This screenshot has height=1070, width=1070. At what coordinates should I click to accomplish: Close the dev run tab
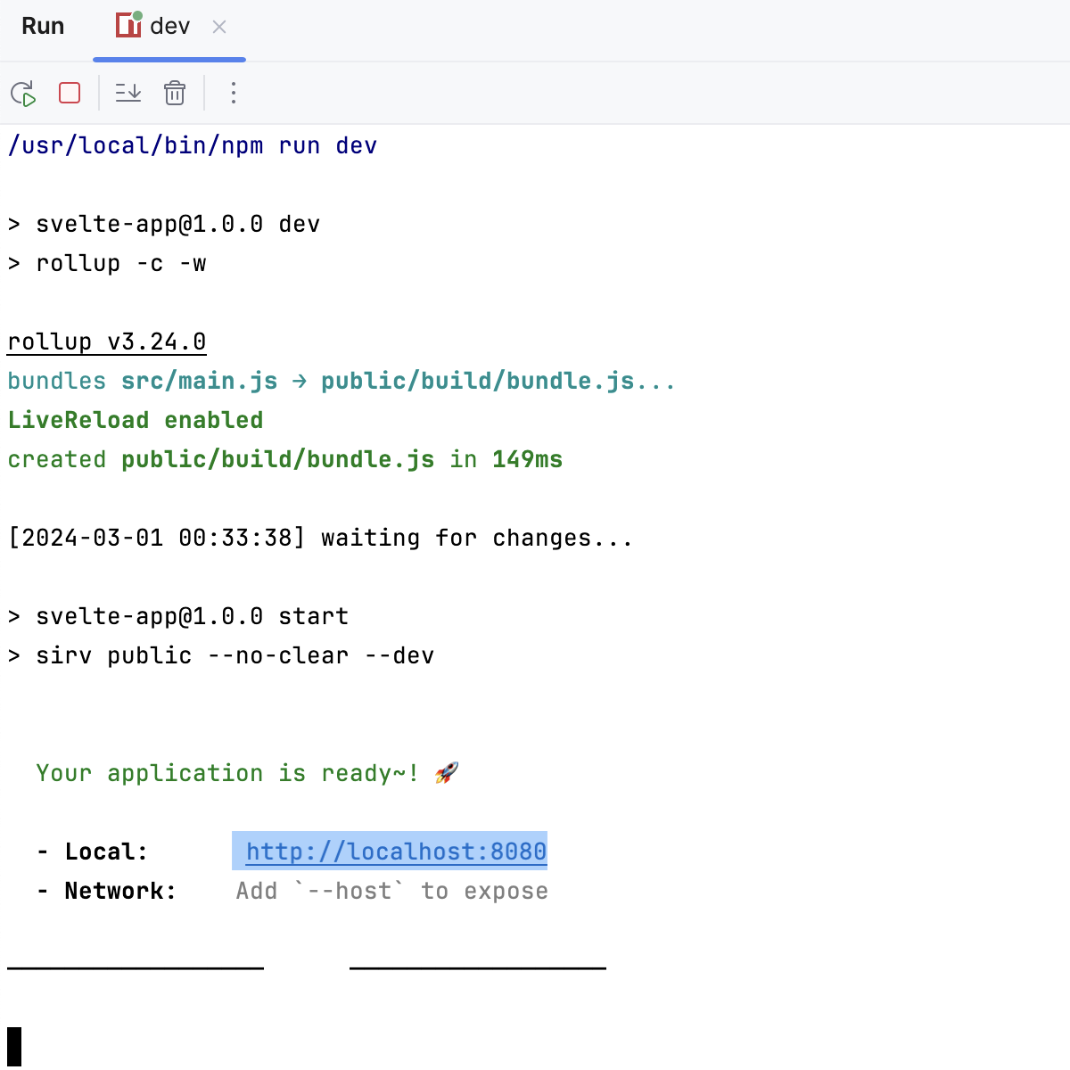(218, 27)
